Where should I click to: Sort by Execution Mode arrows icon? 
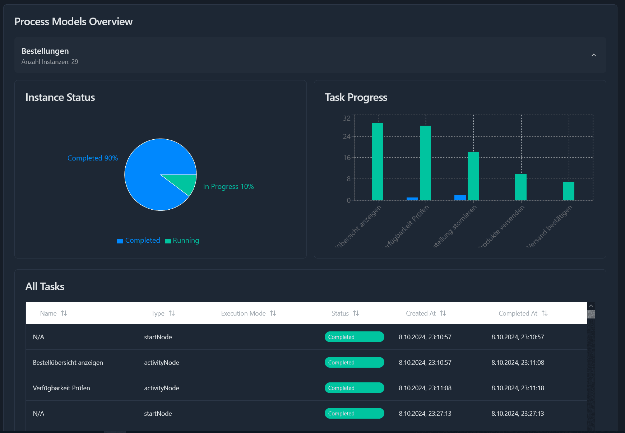coord(273,313)
